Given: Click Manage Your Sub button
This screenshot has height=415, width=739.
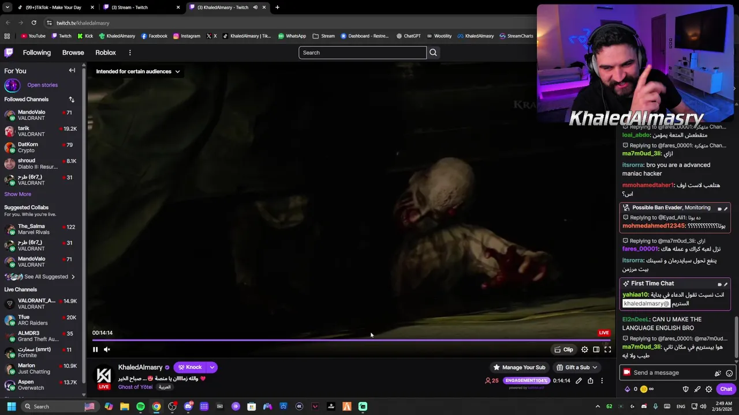Looking at the screenshot, I should coord(518,367).
